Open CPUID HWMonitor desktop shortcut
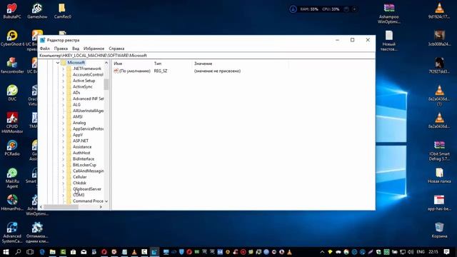Image resolution: width=457 pixels, height=257 pixels. pyautogui.click(x=12, y=123)
